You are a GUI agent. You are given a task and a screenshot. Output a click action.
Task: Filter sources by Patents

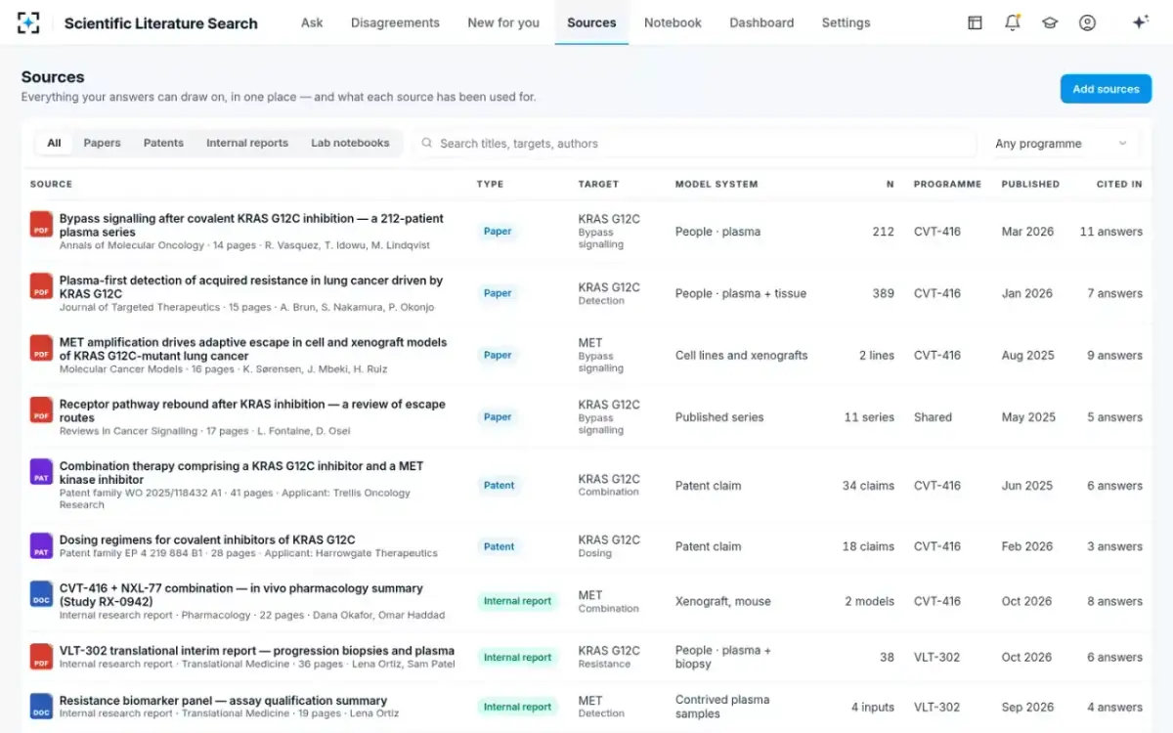(x=163, y=143)
